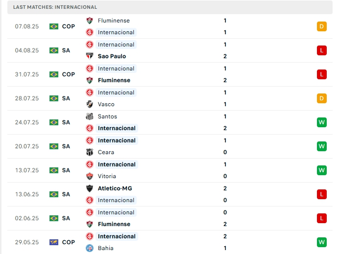
Task: Click the loss badge for Atletico-MG match
Action: point(322,194)
